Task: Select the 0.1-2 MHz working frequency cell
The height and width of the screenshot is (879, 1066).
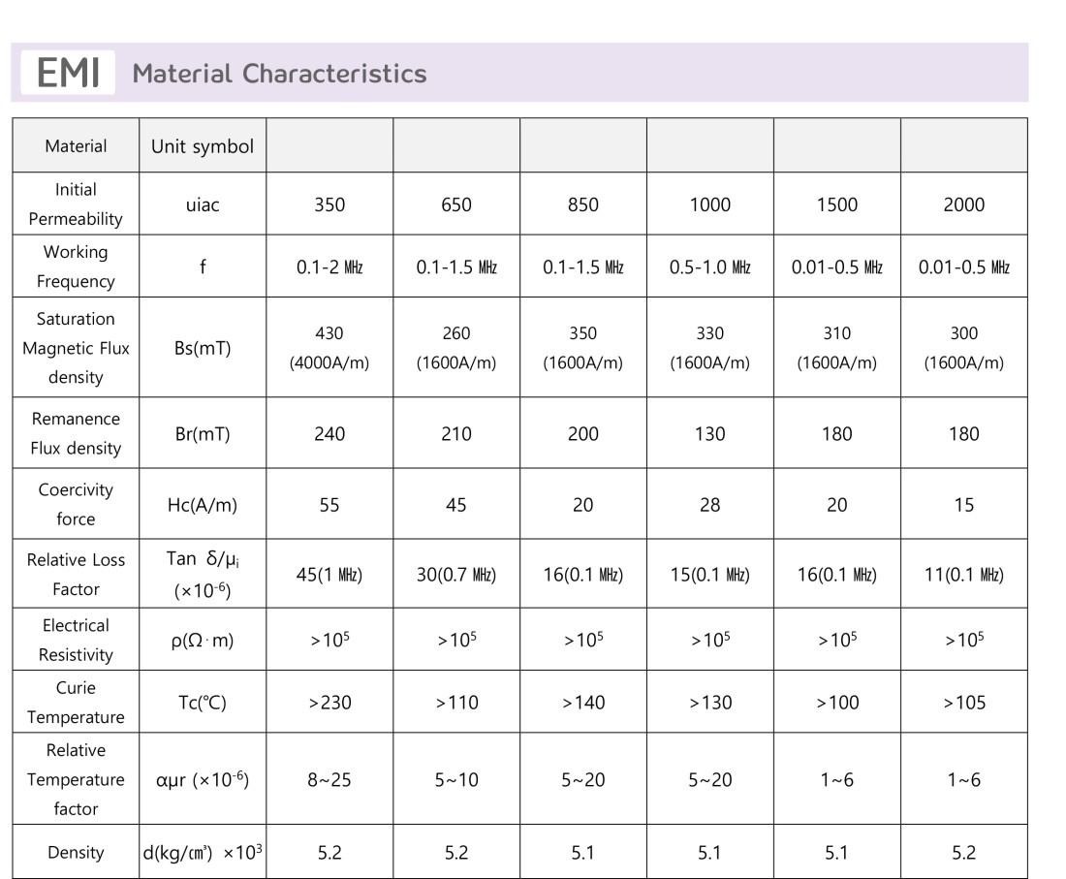Action: tap(329, 267)
